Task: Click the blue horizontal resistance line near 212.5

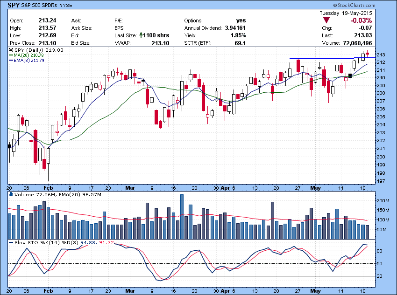Action: pyautogui.click(x=332, y=58)
